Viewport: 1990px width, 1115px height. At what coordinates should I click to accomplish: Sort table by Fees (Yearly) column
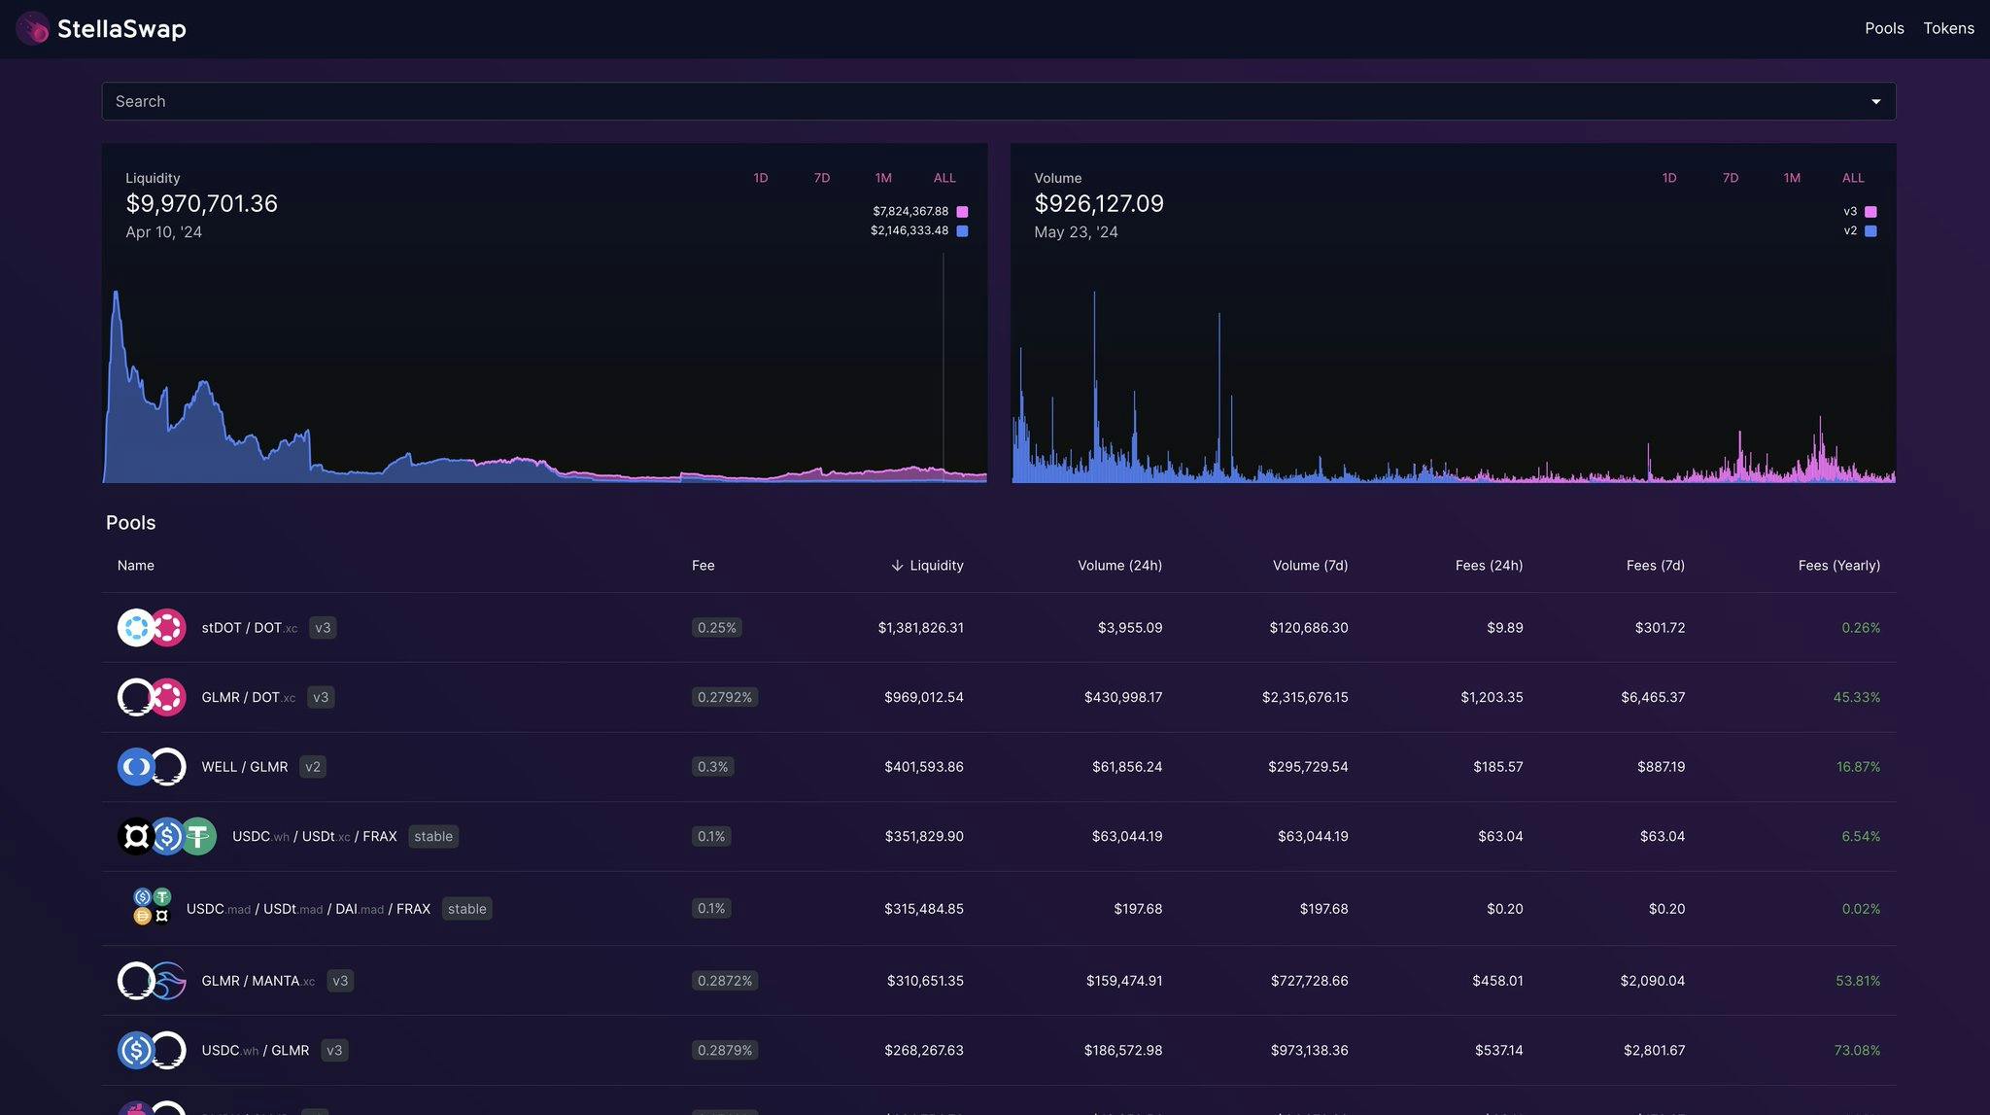pos(1839,566)
